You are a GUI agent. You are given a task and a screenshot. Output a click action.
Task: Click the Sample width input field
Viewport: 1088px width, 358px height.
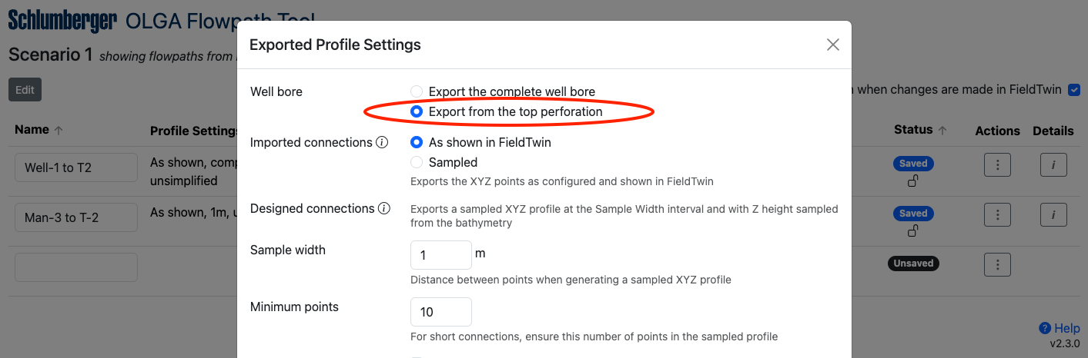tap(440, 255)
